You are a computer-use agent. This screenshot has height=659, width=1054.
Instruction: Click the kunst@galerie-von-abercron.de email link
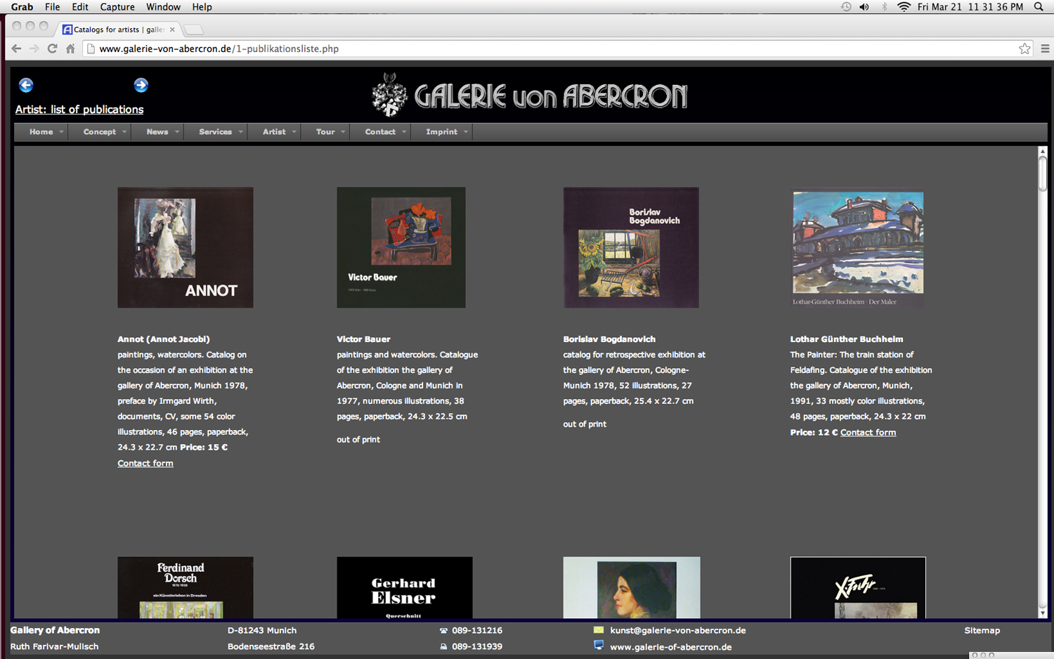[x=677, y=630]
